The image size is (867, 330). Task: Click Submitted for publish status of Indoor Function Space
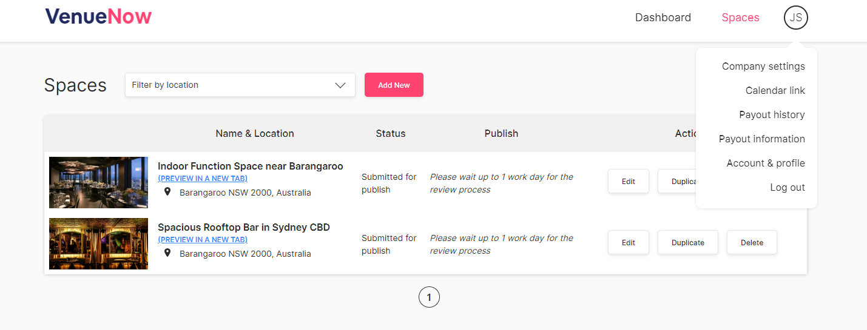pyautogui.click(x=389, y=183)
